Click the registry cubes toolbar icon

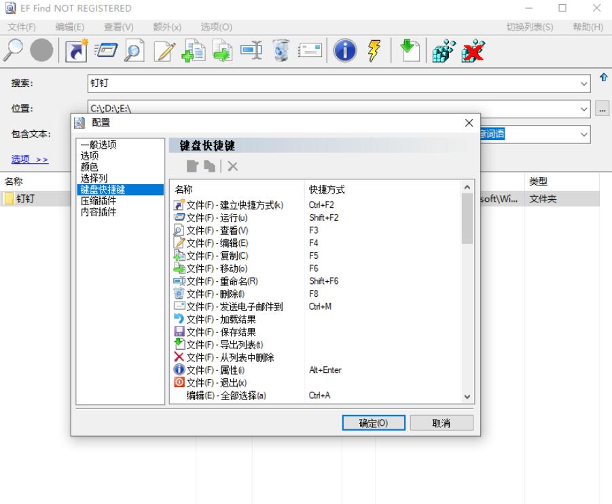[x=444, y=50]
